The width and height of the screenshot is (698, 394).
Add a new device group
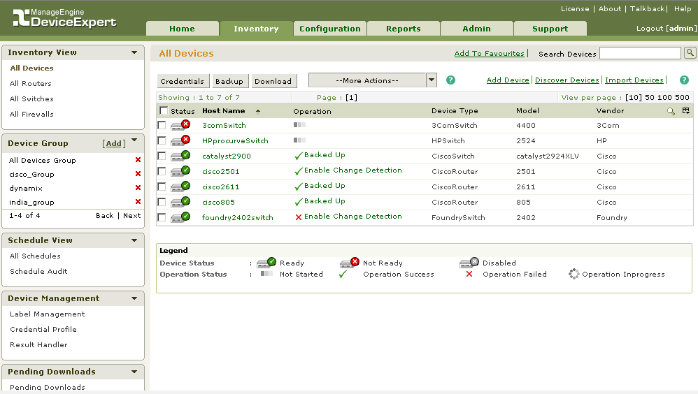[113, 144]
